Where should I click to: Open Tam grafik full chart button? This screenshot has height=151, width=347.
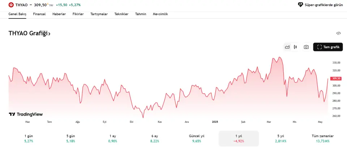[x=328, y=47]
